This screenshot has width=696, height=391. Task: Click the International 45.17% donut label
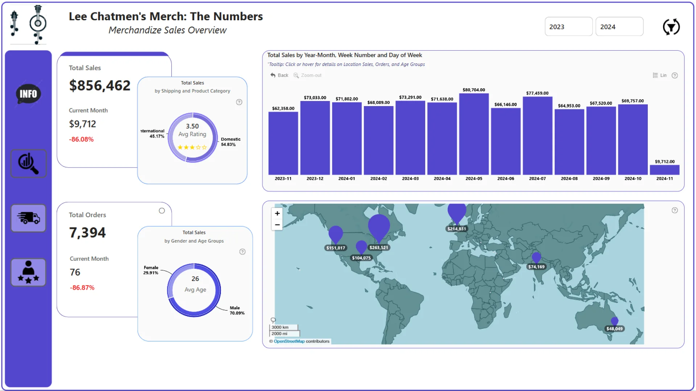click(153, 134)
